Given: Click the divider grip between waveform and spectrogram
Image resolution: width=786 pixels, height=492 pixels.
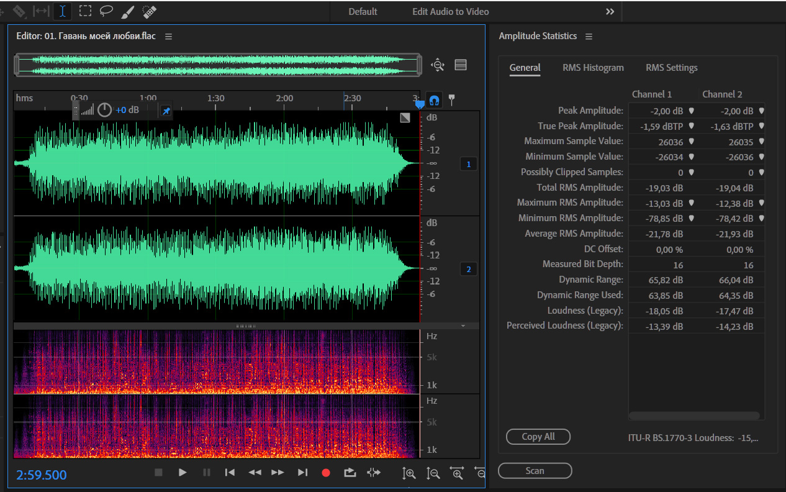Looking at the screenshot, I should tap(246, 326).
